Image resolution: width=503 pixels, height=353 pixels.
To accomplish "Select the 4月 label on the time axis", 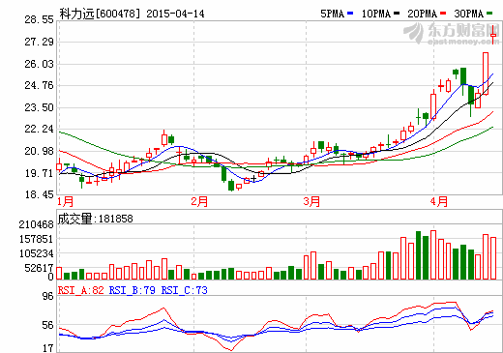I will [x=439, y=202].
